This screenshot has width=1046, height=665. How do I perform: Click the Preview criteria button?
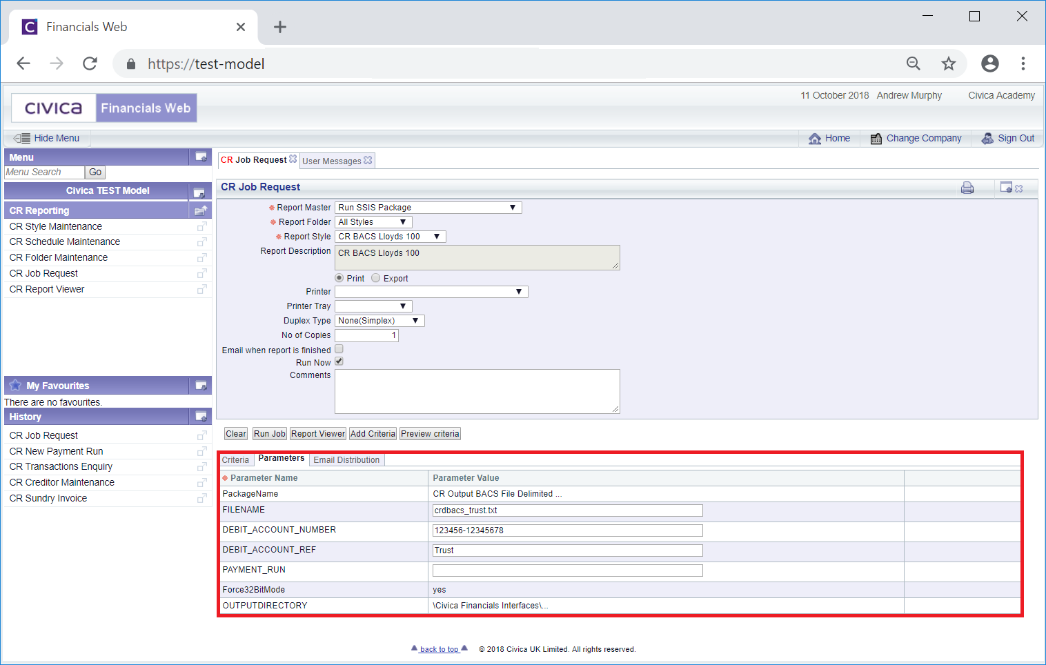[430, 434]
